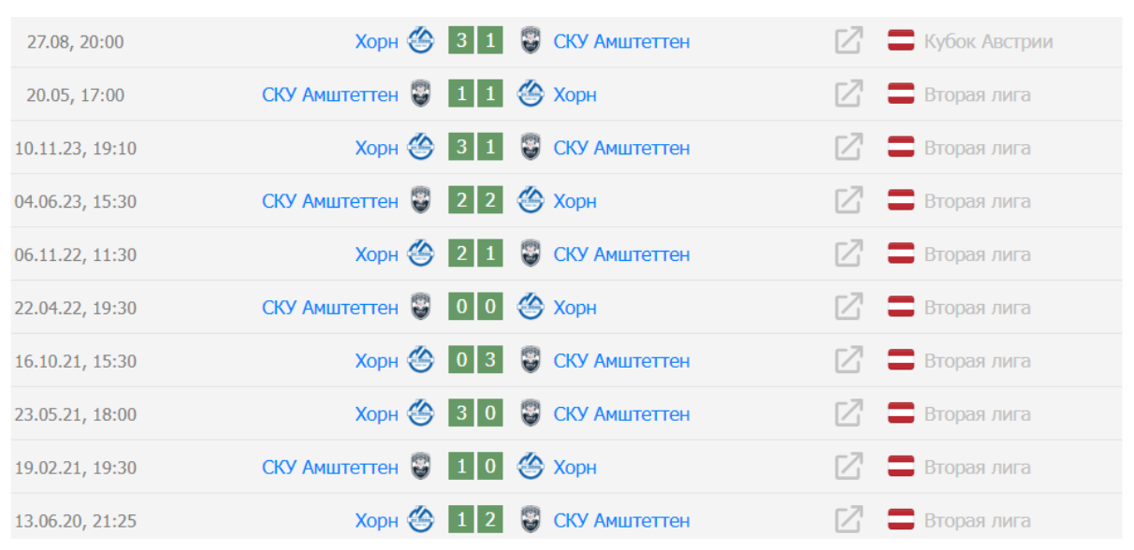Open СКУ Амштеттен link in 19.02.21 row
Image resolution: width=1134 pixels, height=550 pixels.
point(329,467)
